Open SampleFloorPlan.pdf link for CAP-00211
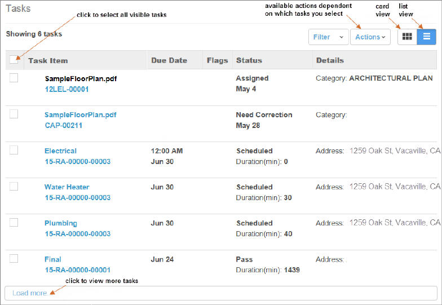442x305 pixels. click(x=81, y=115)
